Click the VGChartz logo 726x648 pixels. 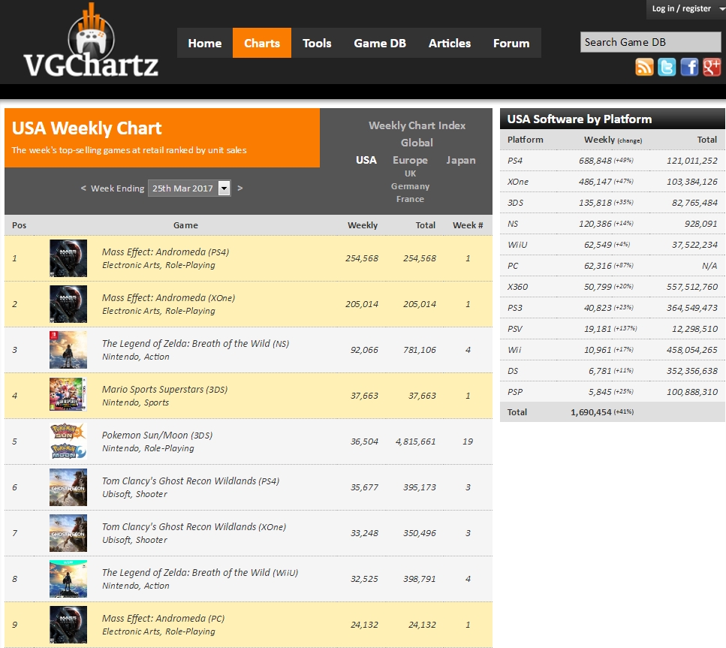click(x=91, y=41)
